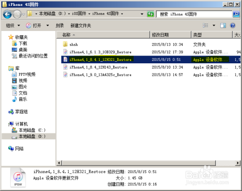Click the 打开 toolbar button
The width and height of the screenshot is (242, 191).
pos(34,26)
